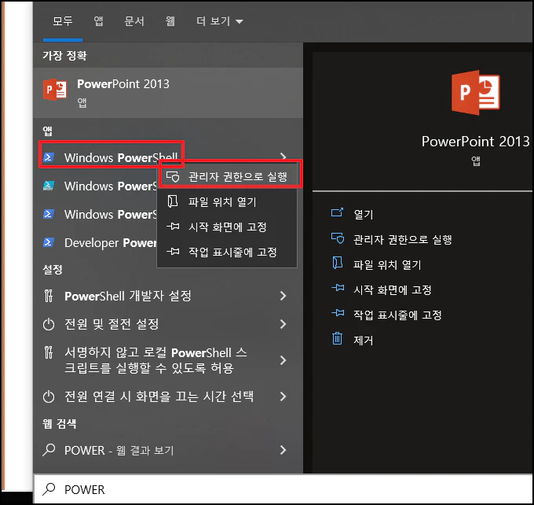Choose 파일 위치 열기 in context menu

[x=227, y=201]
